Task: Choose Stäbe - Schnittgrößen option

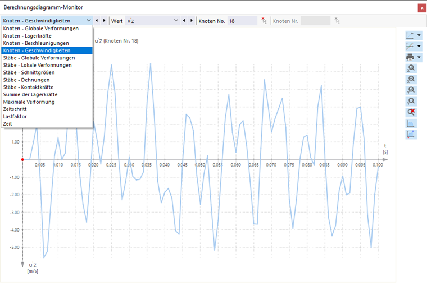Action: [47, 72]
